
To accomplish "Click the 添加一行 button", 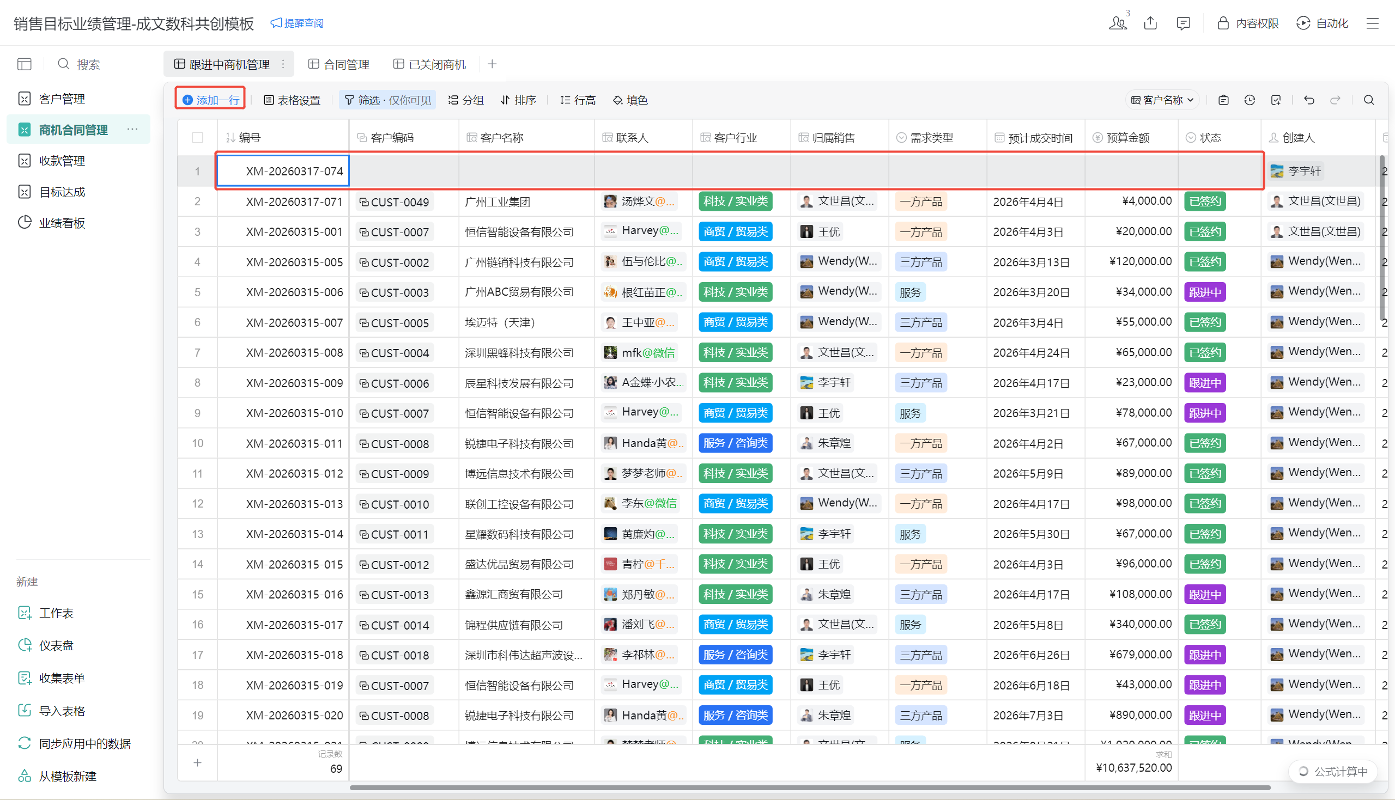I will pyautogui.click(x=210, y=100).
